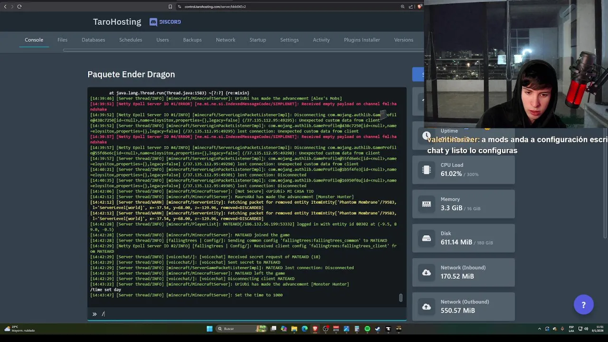Image resolution: width=608 pixels, height=342 pixels.
Task: Open the Minecraft taskbar icon
Action: (399, 329)
